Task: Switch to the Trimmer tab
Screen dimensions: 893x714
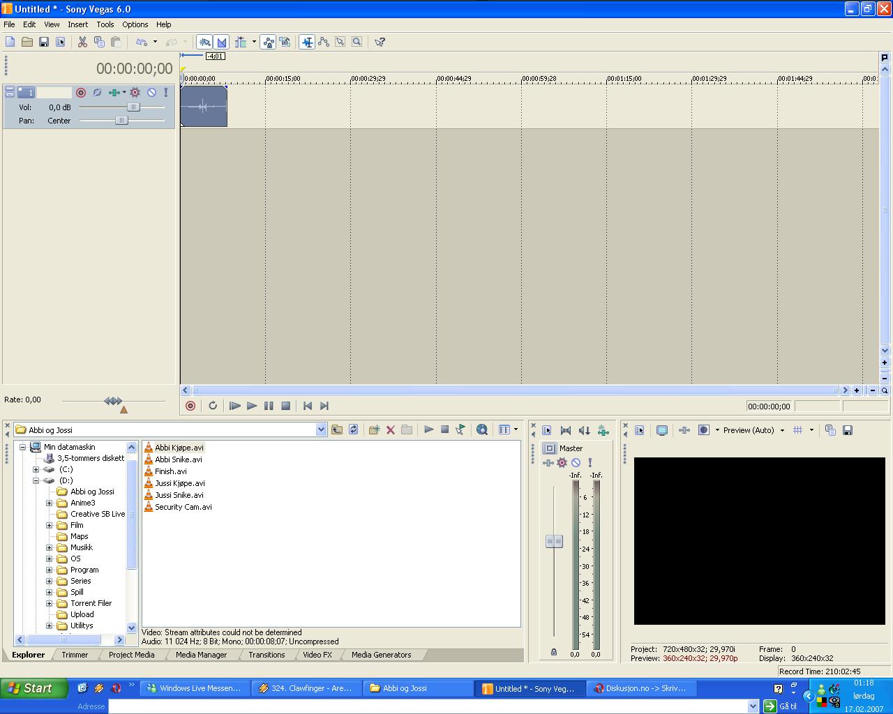Action: click(75, 655)
